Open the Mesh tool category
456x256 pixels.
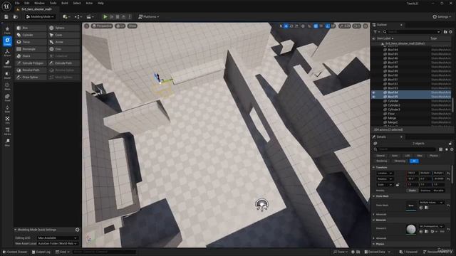[7, 86]
